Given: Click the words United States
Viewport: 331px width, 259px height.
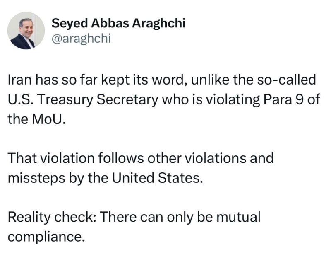Looking at the screenshot, I should pos(156,178).
